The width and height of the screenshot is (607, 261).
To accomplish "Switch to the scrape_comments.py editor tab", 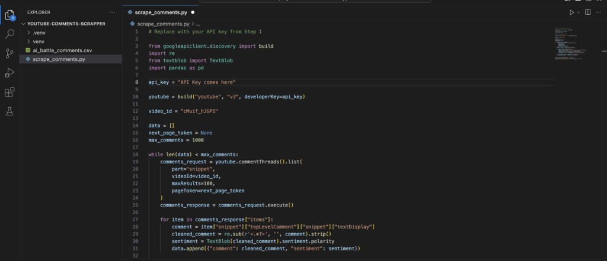I will click(x=161, y=12).
